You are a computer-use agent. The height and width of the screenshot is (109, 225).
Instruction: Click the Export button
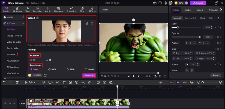[x=198, y=3]
